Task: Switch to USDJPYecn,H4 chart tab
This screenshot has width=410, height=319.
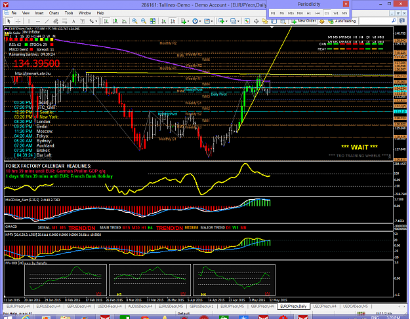Action: 324,306
